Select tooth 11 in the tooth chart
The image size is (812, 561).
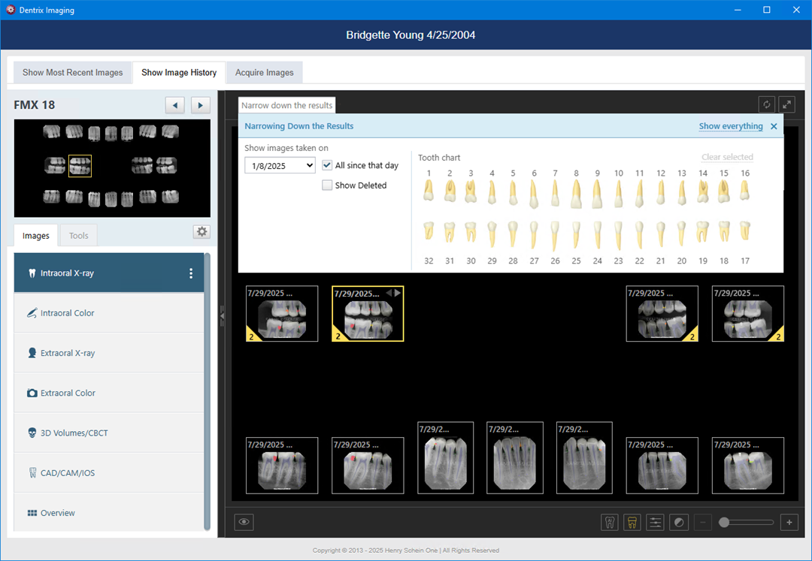640,193
